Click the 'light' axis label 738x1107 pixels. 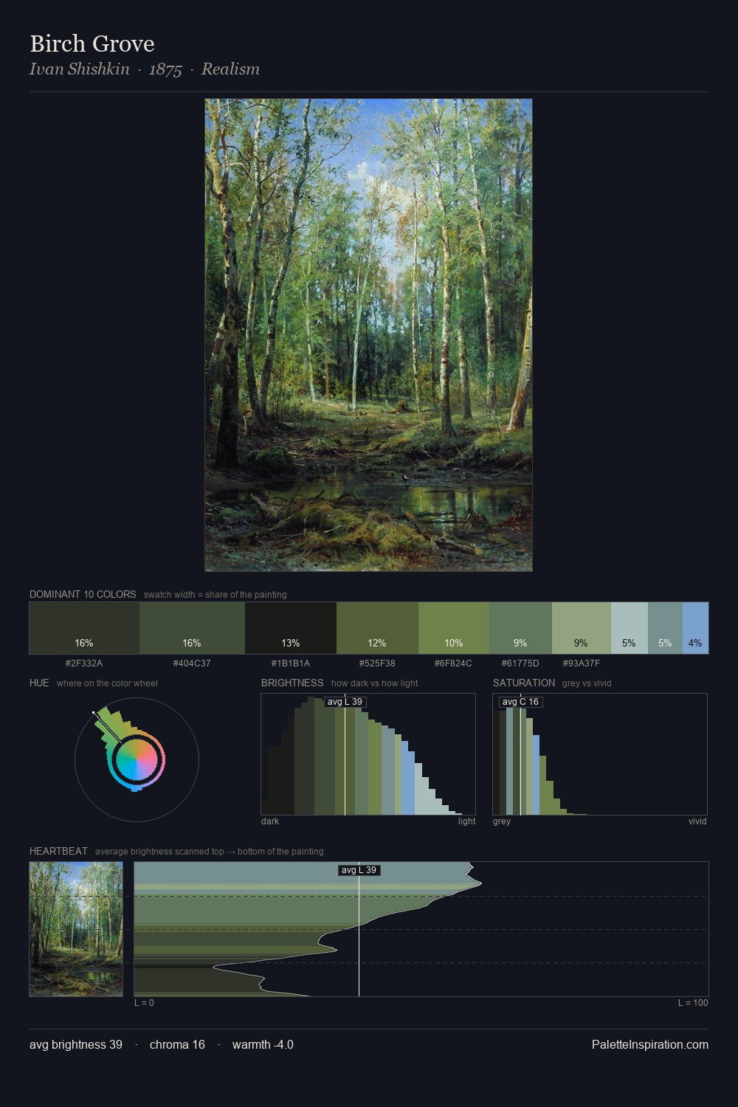tap(467, 821)
